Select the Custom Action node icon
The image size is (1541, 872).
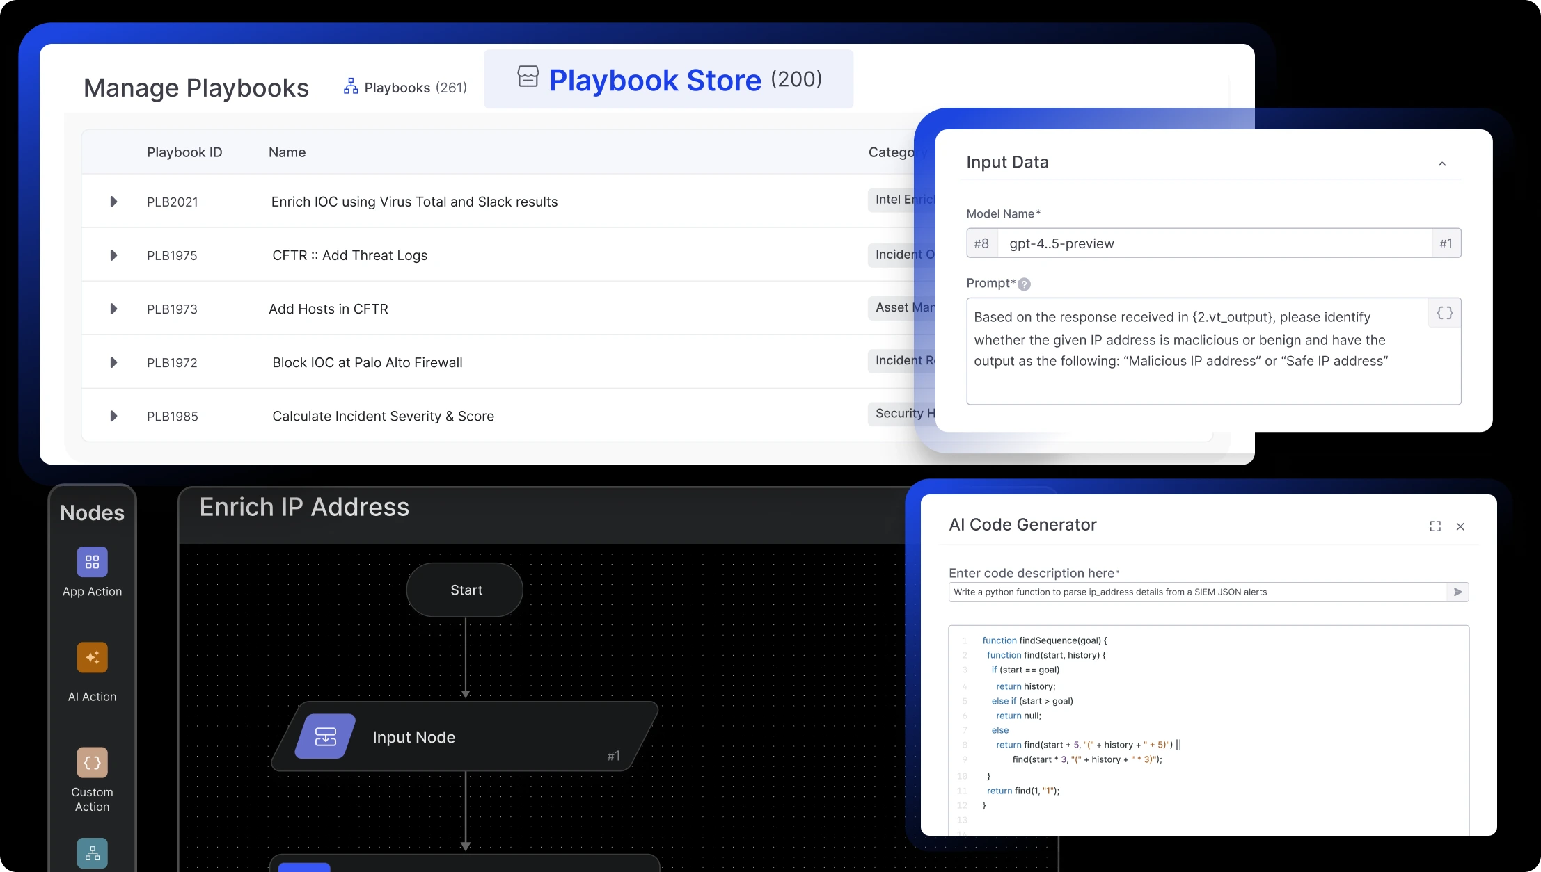[92, 762]
